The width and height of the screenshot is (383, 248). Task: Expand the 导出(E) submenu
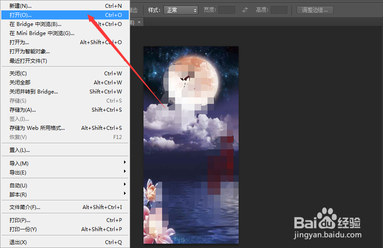point(65,172)
